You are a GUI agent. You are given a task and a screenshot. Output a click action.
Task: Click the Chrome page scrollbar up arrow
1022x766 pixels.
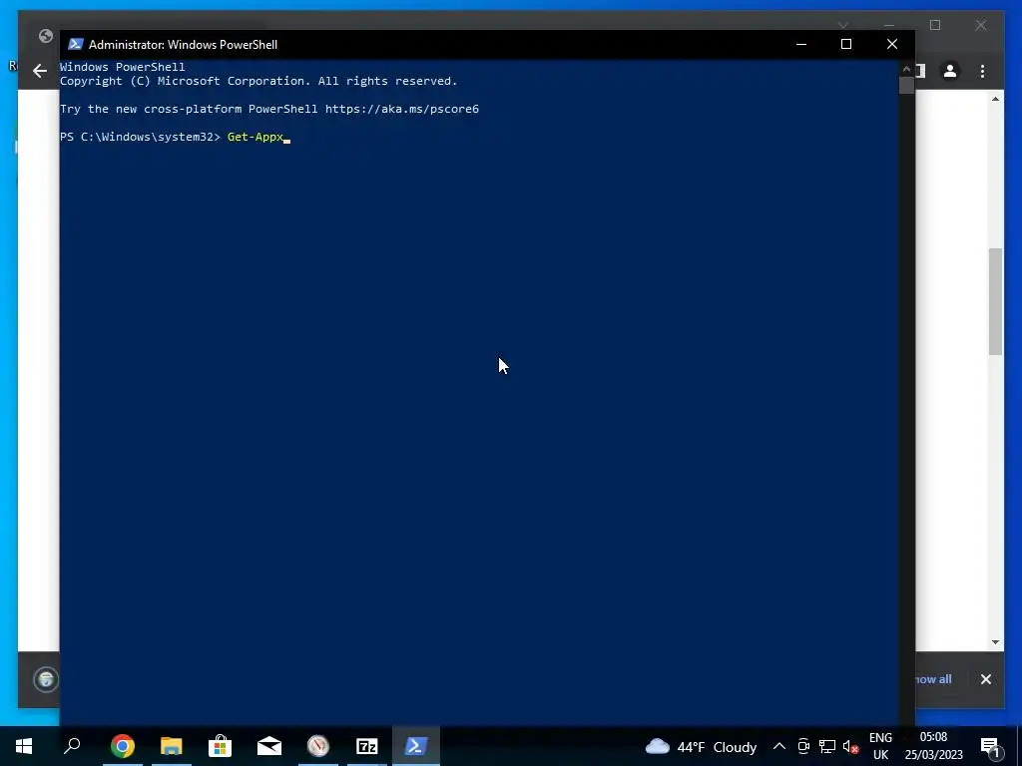click(x=995, y=99)
